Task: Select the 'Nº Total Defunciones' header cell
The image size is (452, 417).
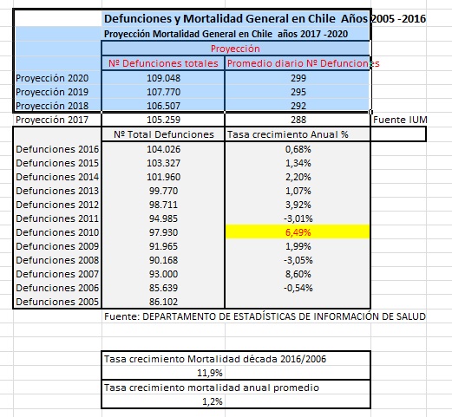Action: 164,134
